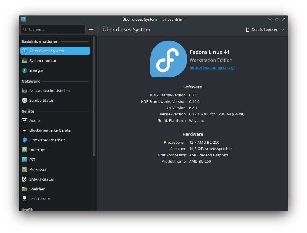This screenshot has width=307, height=233.
Task: Click the Prozessor chip icon
Action: coord(25,169)
